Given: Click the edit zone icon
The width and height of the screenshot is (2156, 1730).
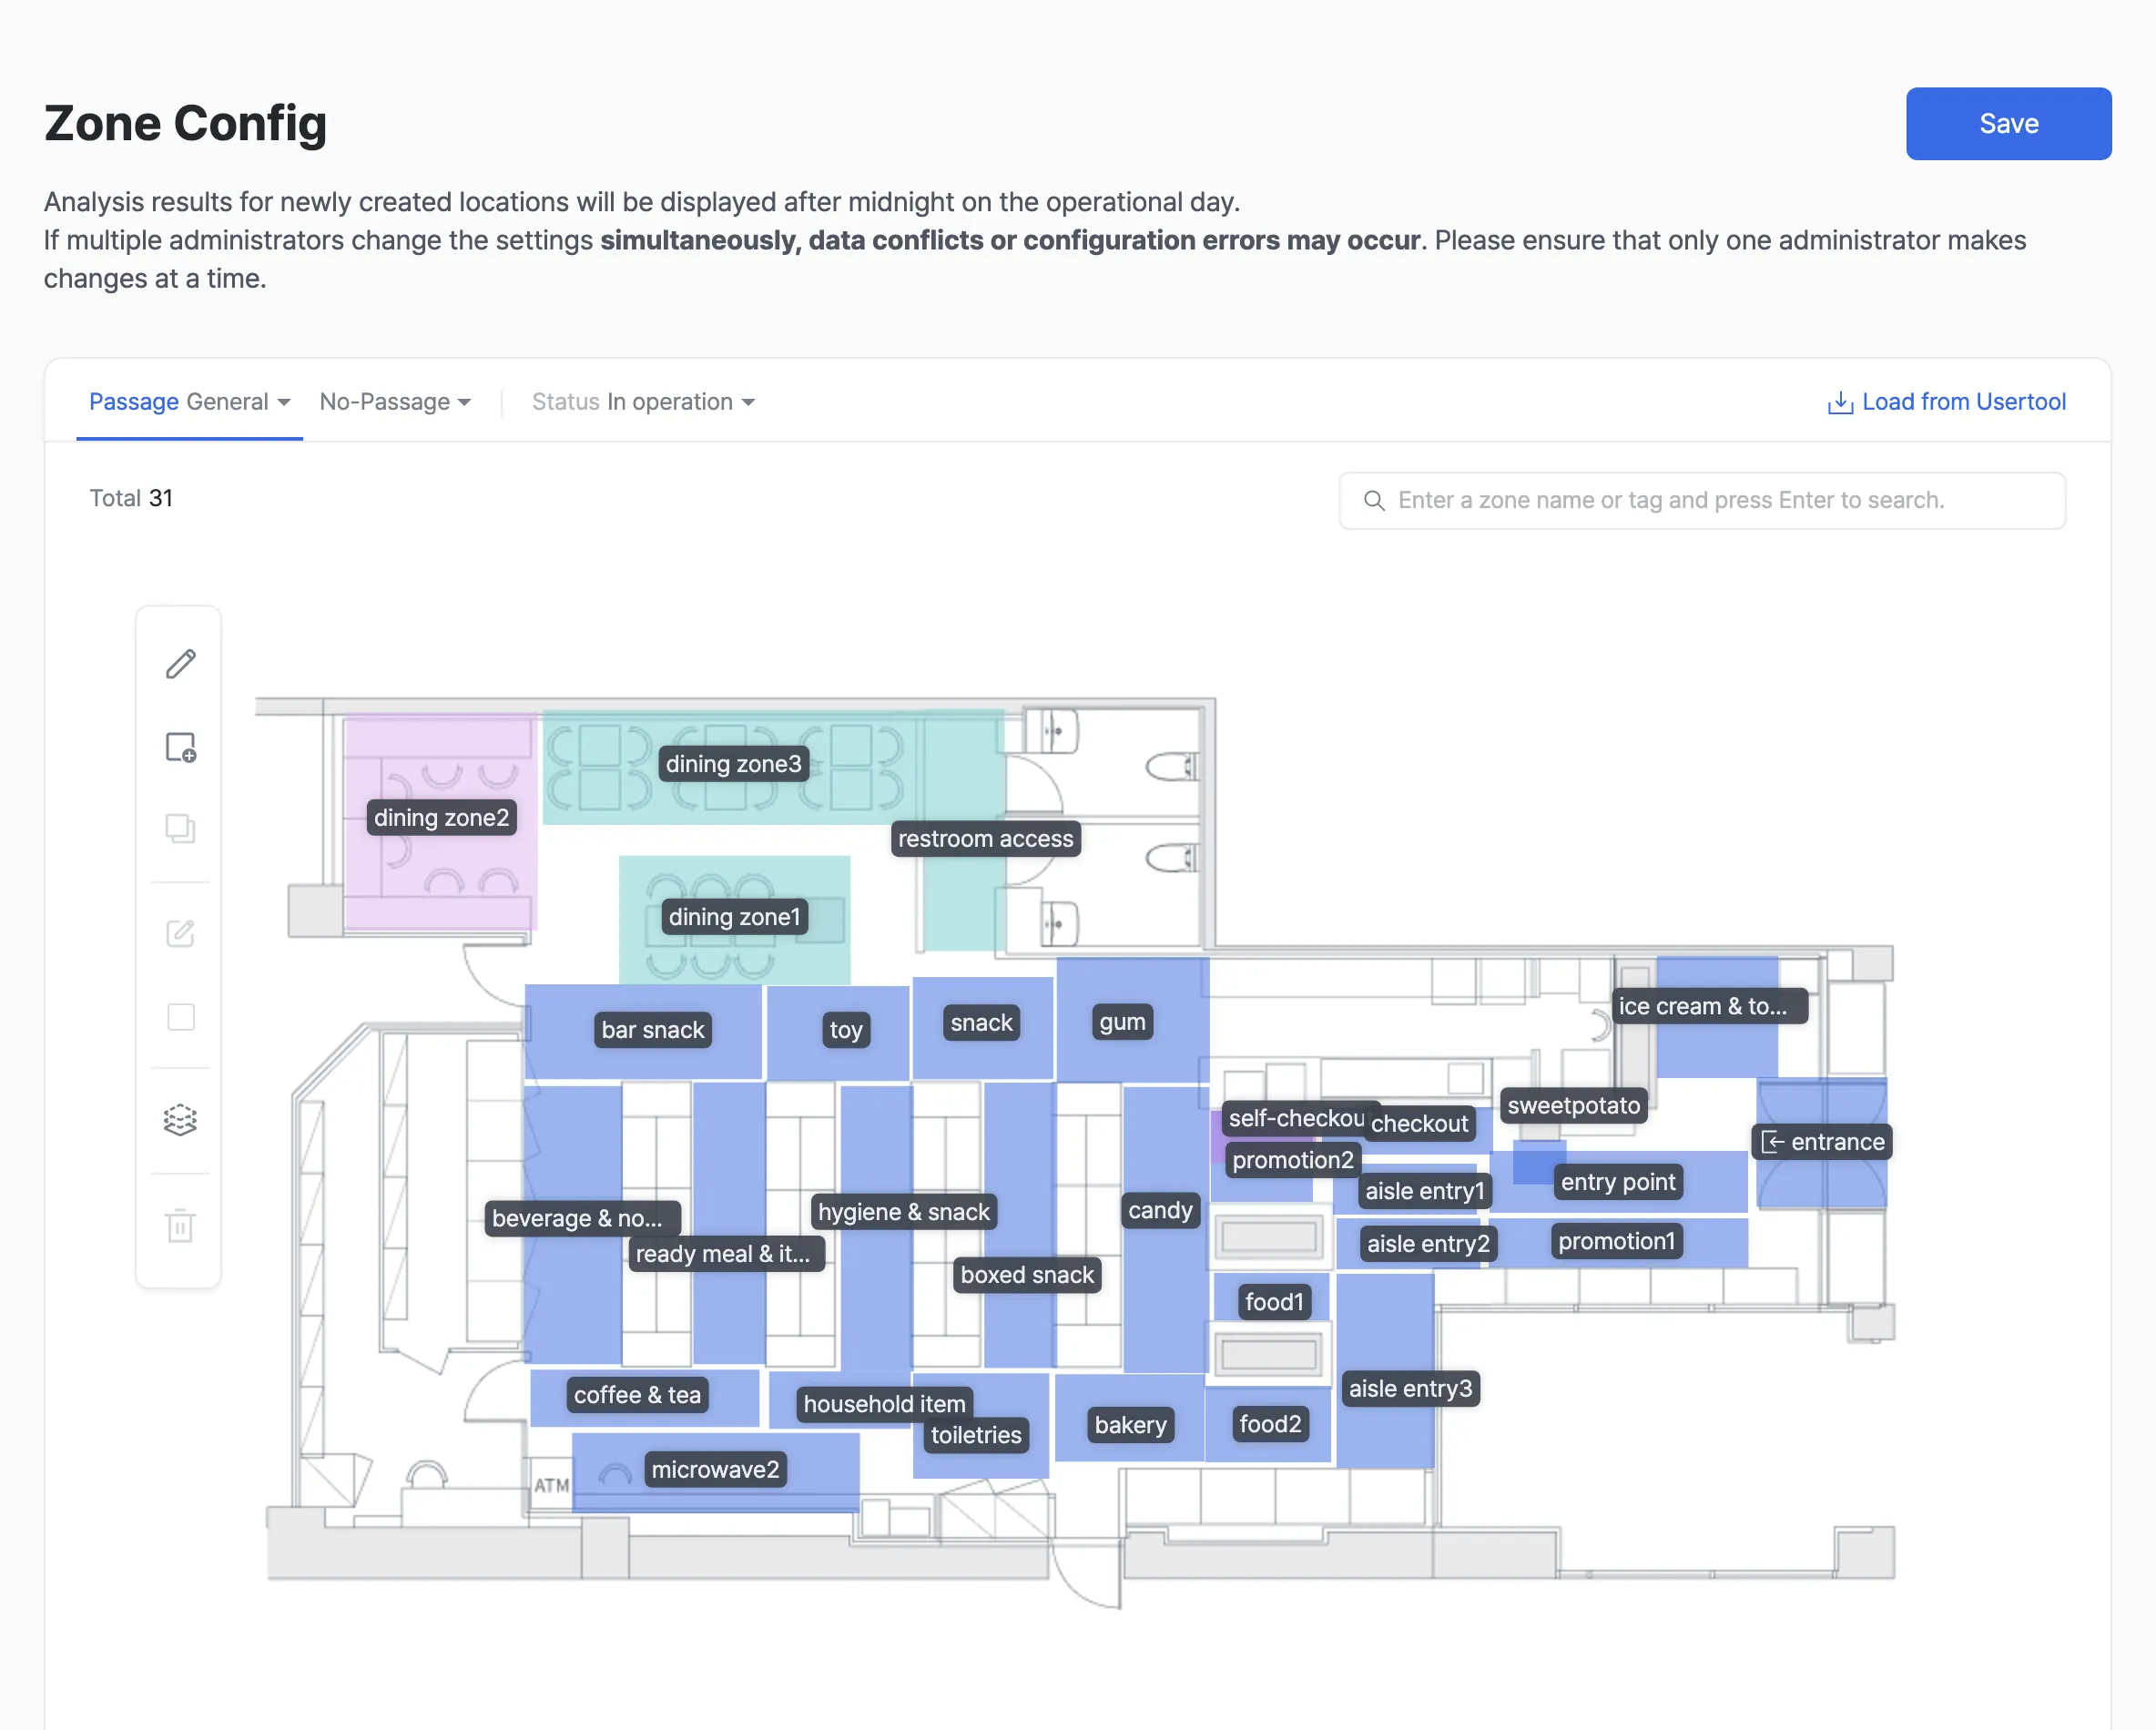Looking at the screenshot, I should tap(180, 933).
